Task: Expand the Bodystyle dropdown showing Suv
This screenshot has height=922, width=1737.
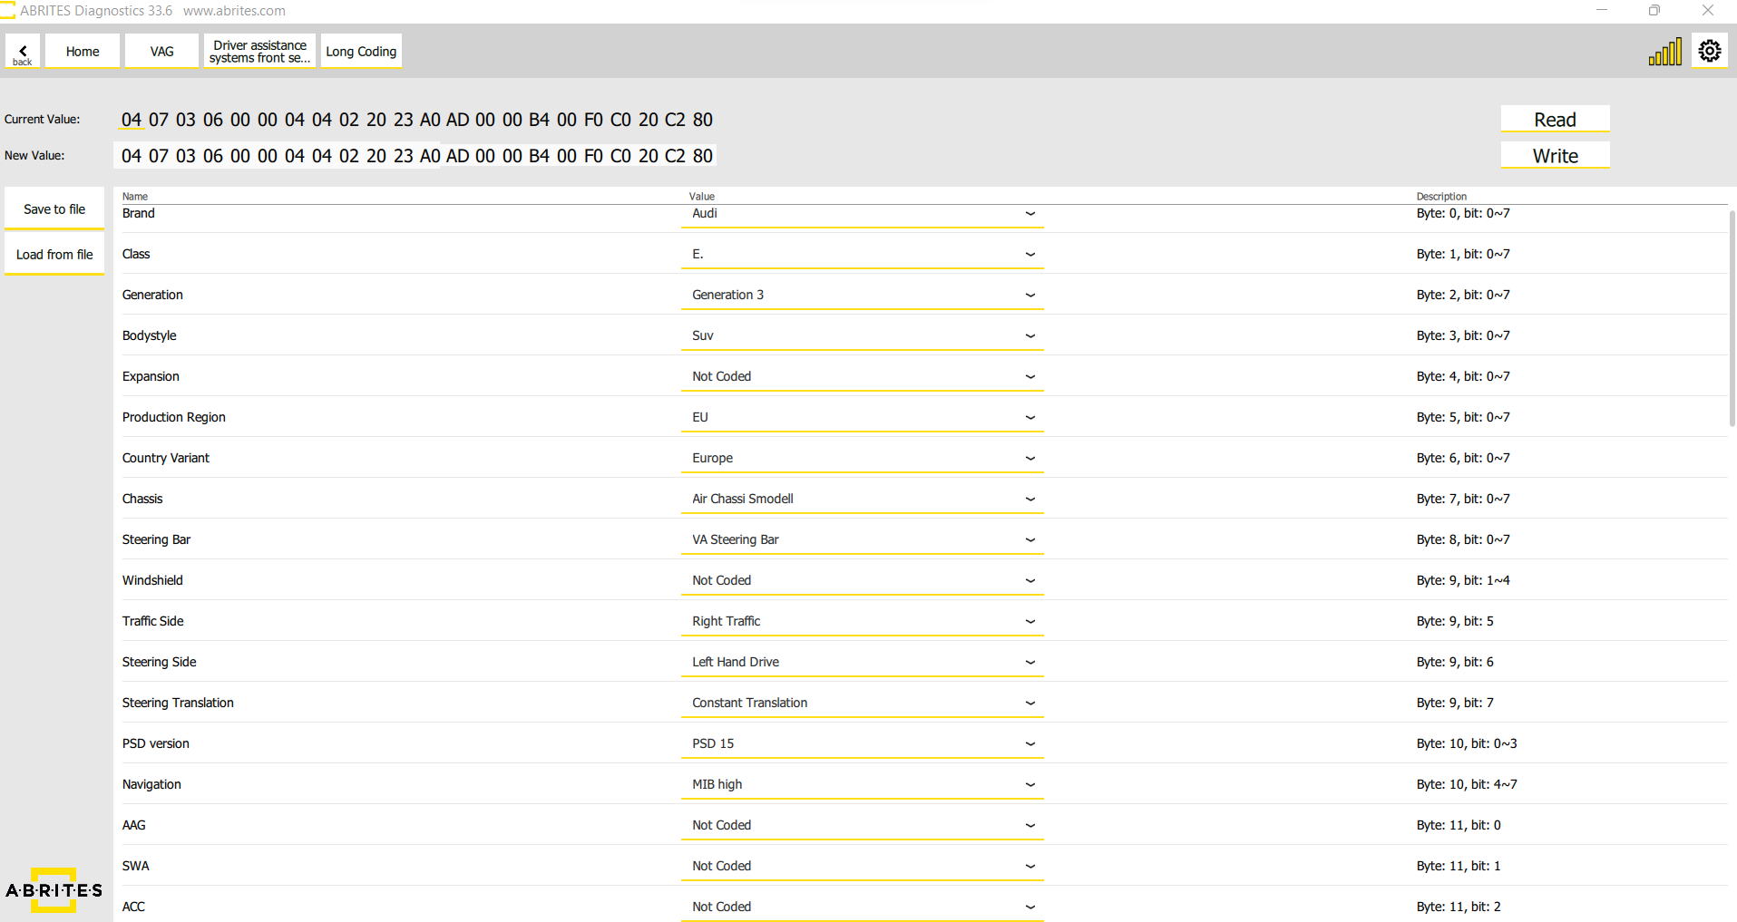Action: coord(863,336)
